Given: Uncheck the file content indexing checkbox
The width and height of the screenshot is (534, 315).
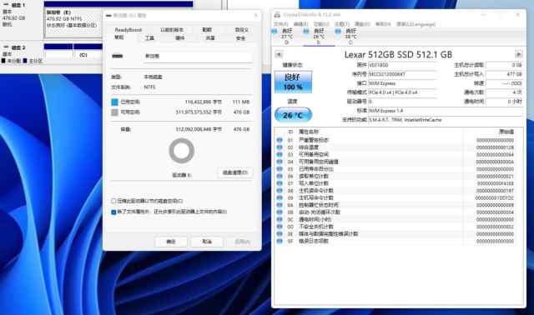Looking at the screenshot, I should point(113,212).
